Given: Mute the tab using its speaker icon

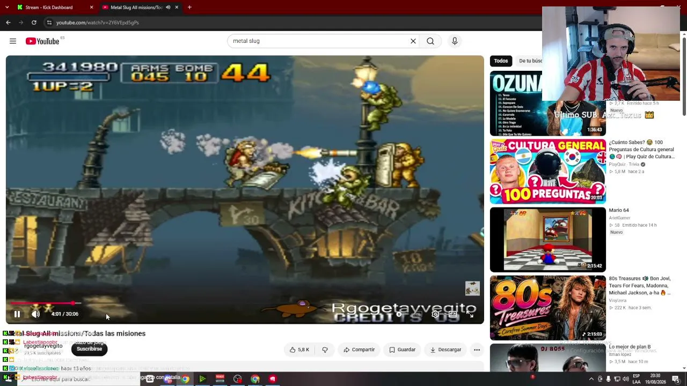Looking at the screenshot, I should pyautogui.click(x=168, y=8).
